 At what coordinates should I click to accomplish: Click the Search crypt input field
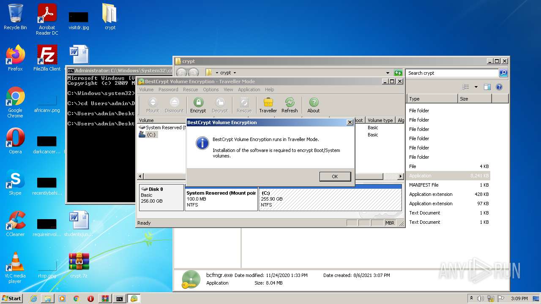click(452, 73)
